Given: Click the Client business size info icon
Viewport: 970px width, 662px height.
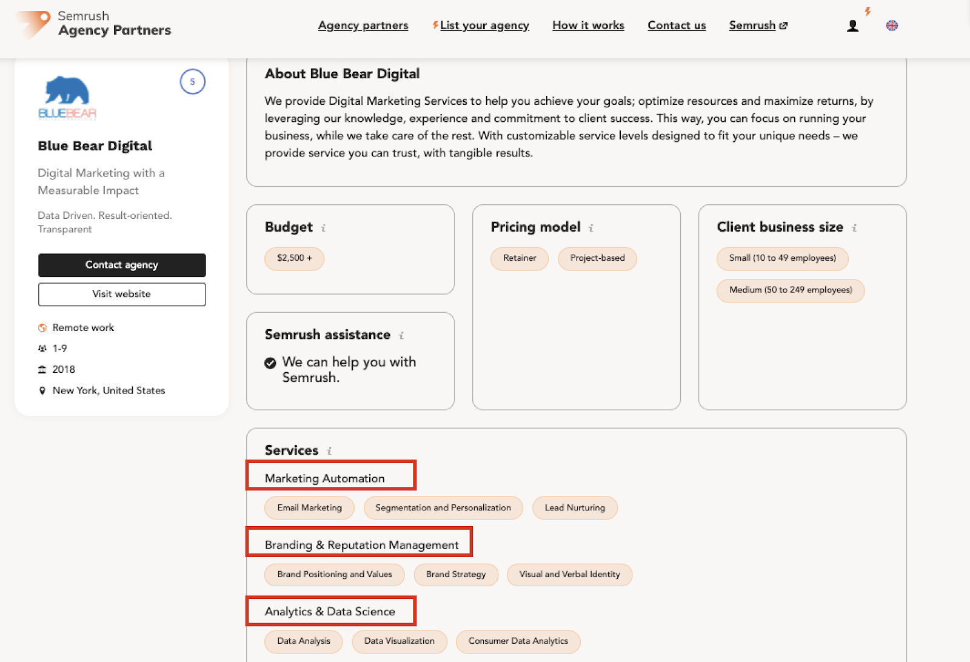Looking at the screenshot, I should 854,228.
